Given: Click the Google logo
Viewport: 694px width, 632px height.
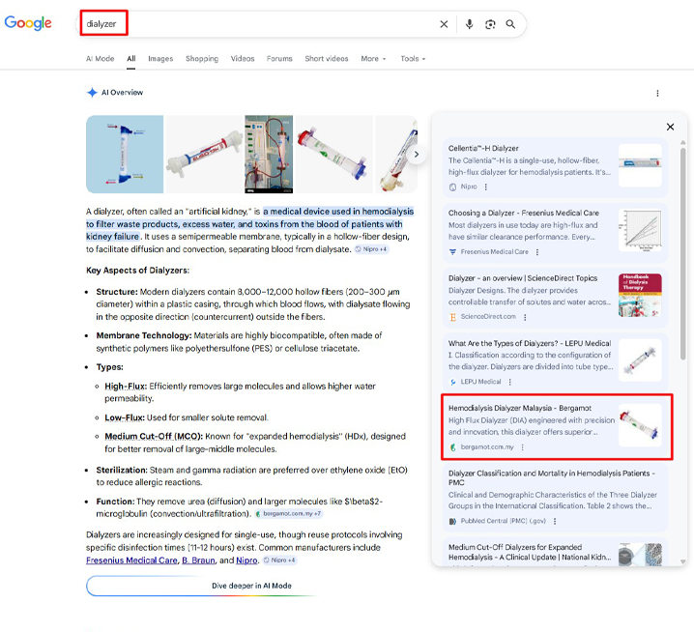Looking at the screenshot, I should click(x=28, y=23).
